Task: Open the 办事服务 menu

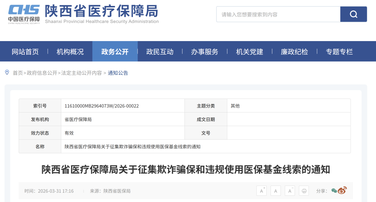Action: [x=205, y=52]
